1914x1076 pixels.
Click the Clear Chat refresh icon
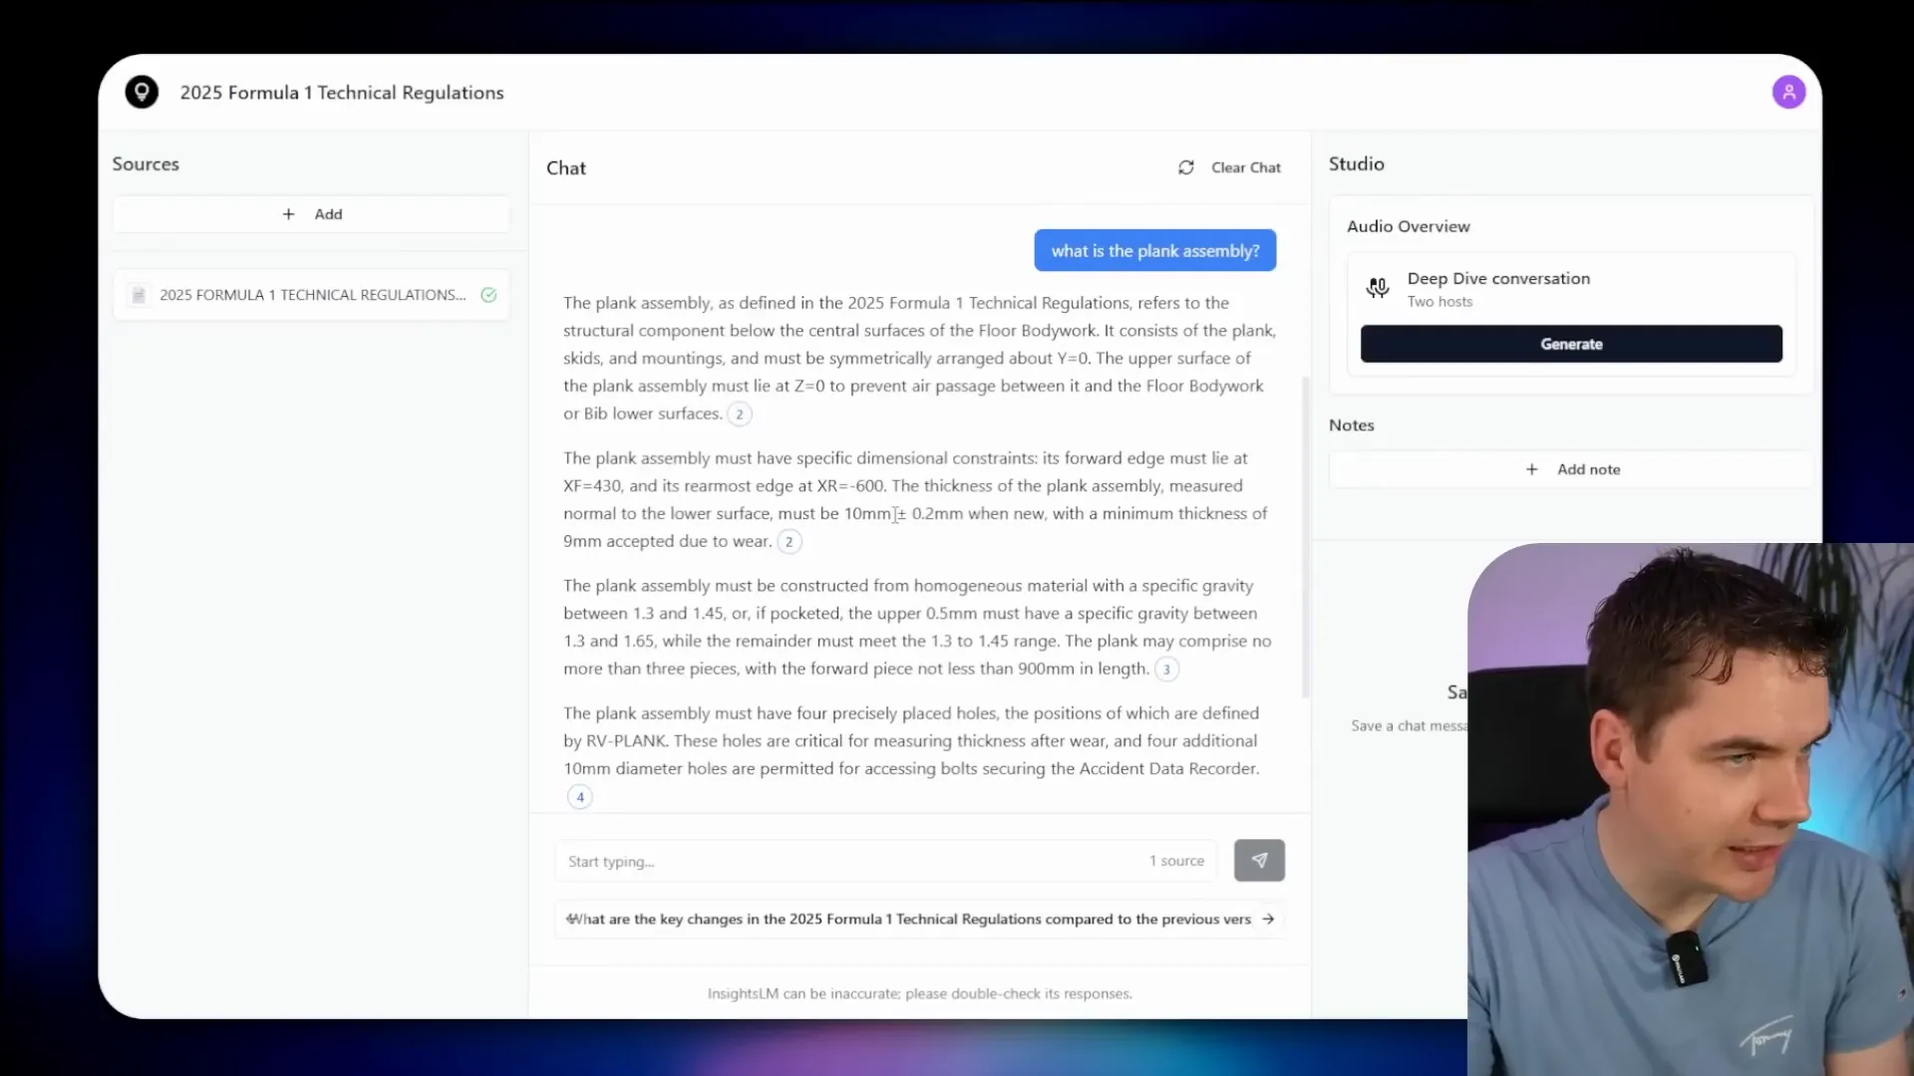pyautogui.click(x=1185, y=167)
